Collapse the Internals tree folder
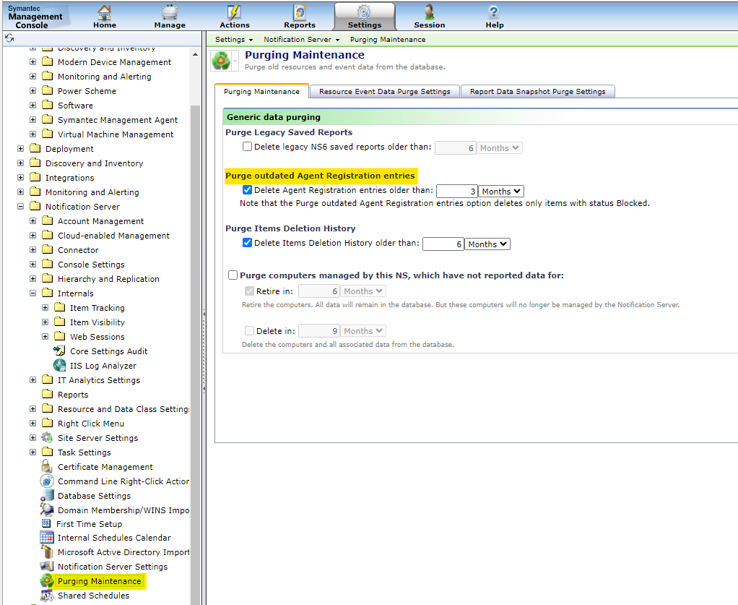This screenshot has width=738, height=605. pyautogui.click(x=32, y=293)
